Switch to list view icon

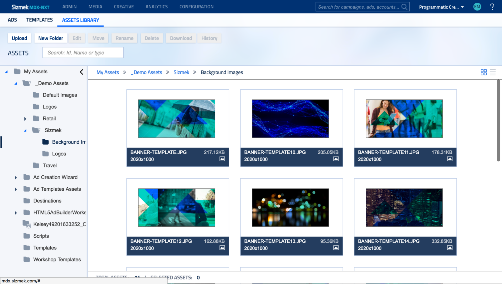pyautogui.click(x=493, y=72)
